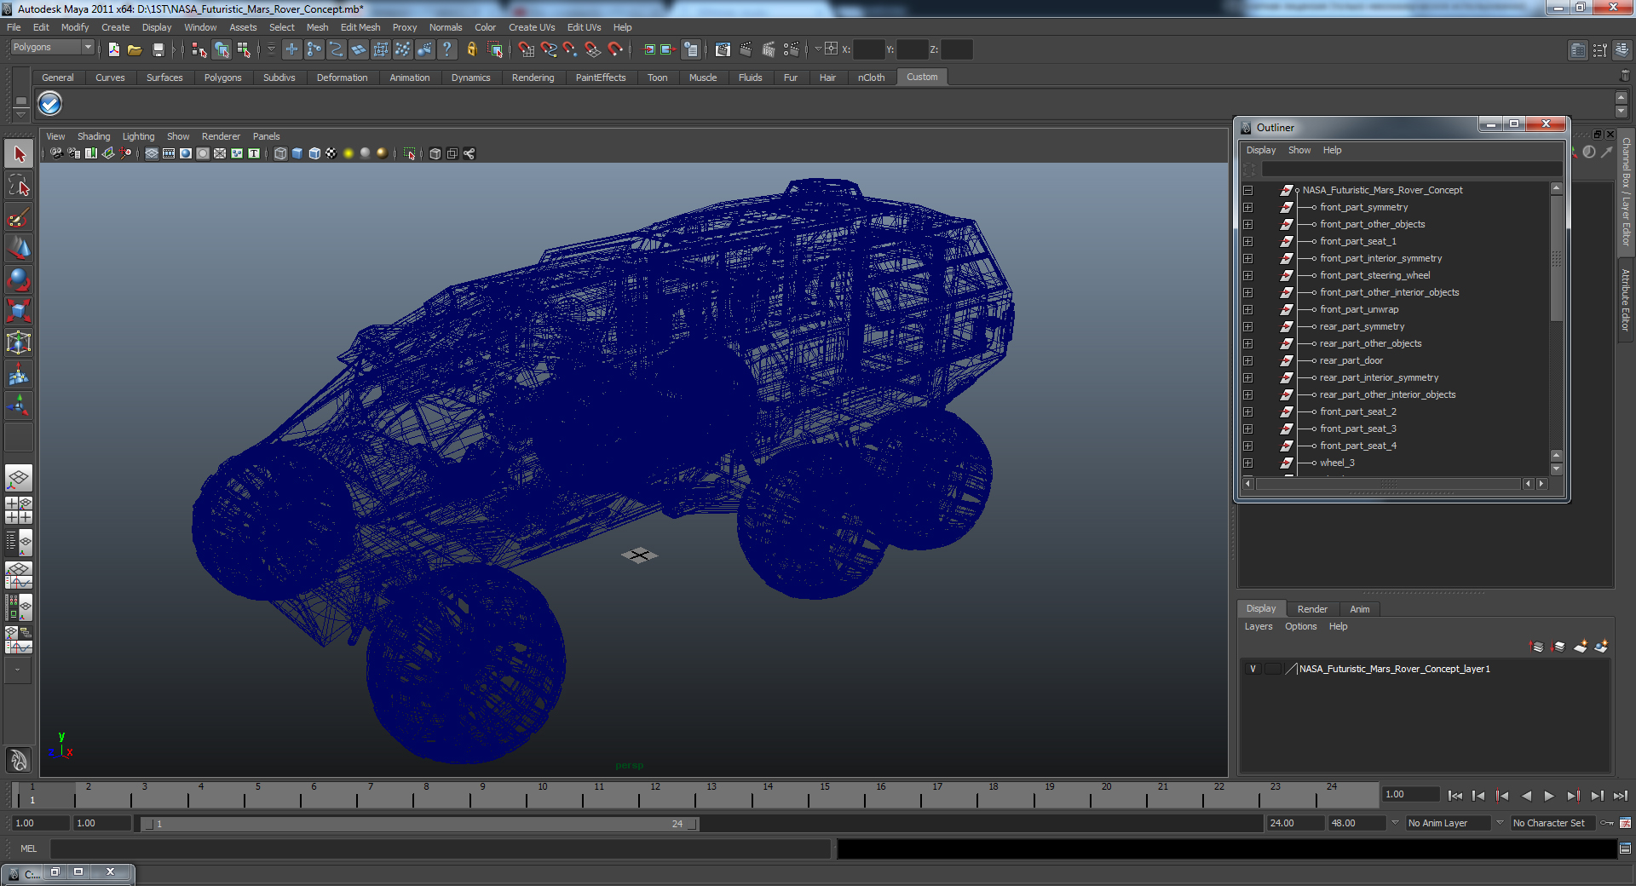Select the Show Manipulator tool
The image size is (1636, 886).
(x=19, y=406)
